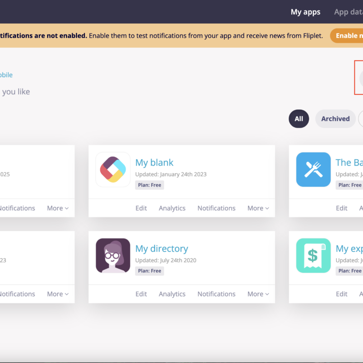This screenshot has height=363, width=363.
Task: Click Analytics on My directory card
Action: [172, 294]
